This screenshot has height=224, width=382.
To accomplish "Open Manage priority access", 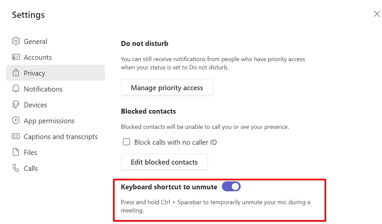I will pos(167,88).
